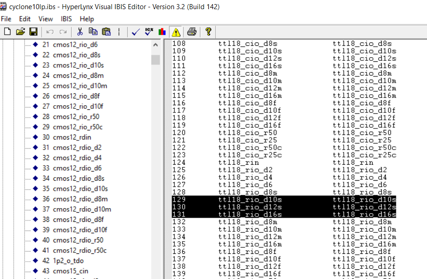Image resolution: width=427 pixels, height=279 pixels.
Task: Click line 123 ttl18_cio_r25c in editor
Action: (284, 155)
